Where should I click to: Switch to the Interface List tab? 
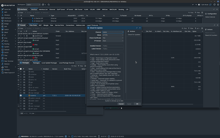pos(43,10)
